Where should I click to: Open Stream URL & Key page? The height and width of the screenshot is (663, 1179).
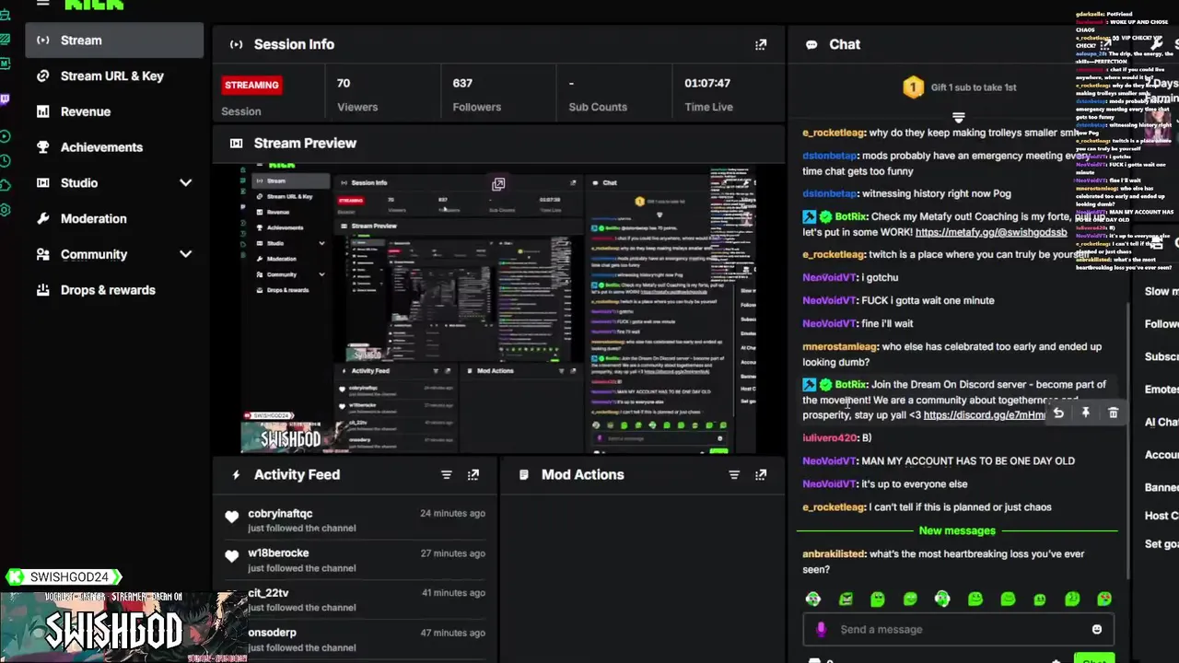tap(115, 76)
